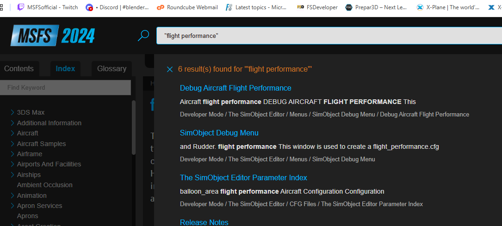This screenshot has height=226, width=502.
Task: Open the FSDeveloper bookmark
Action: [x=317, y=7]
